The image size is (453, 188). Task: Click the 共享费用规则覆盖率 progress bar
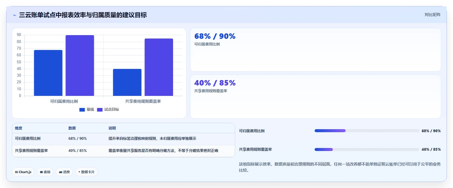[367, 149]
